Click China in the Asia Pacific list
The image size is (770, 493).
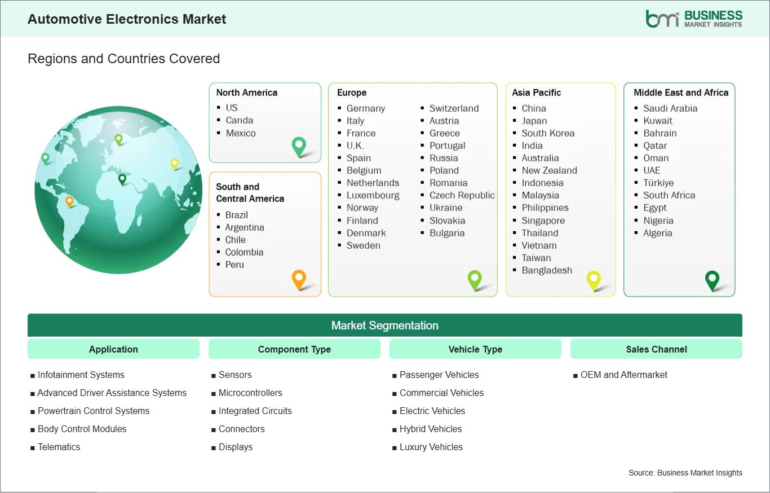[x=533, y=108]
